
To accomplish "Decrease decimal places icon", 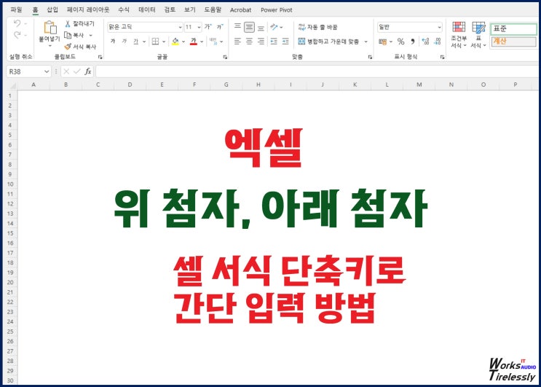I will point(437,42).
